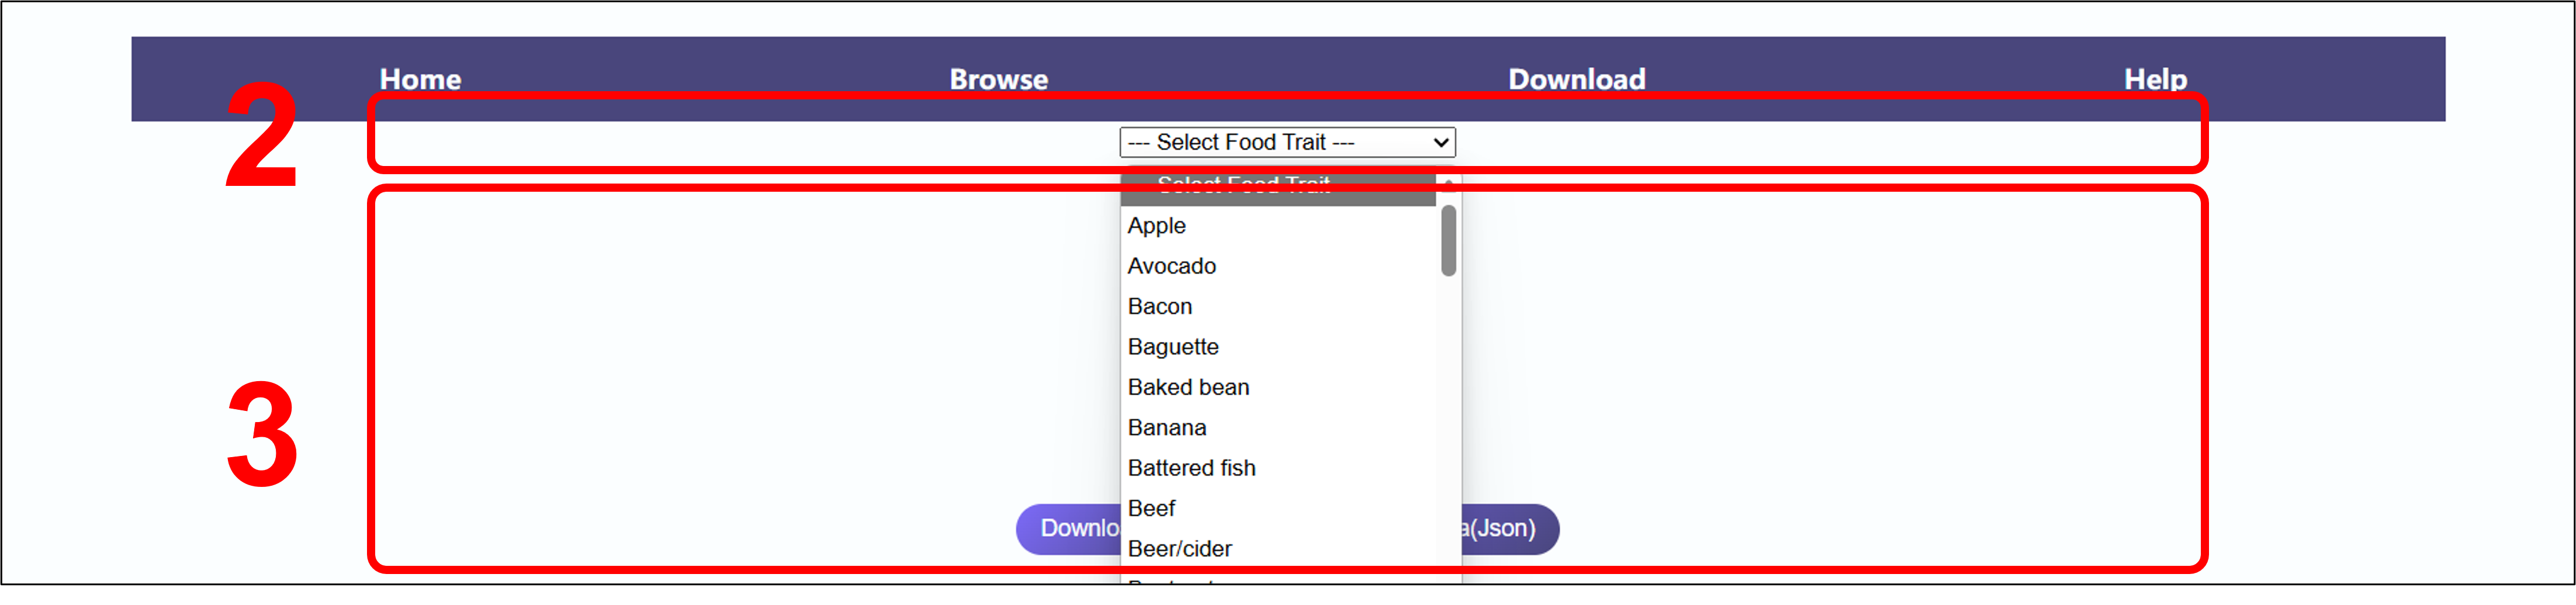The image size is (2576, 605).
Task: Pick Bacon in the food list
Action: click(x=1160, y=307)
